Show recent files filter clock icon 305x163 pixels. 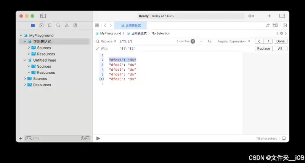tap(82, 138)
